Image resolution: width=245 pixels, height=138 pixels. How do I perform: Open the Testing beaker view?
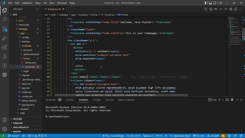(x=5, y=56)
